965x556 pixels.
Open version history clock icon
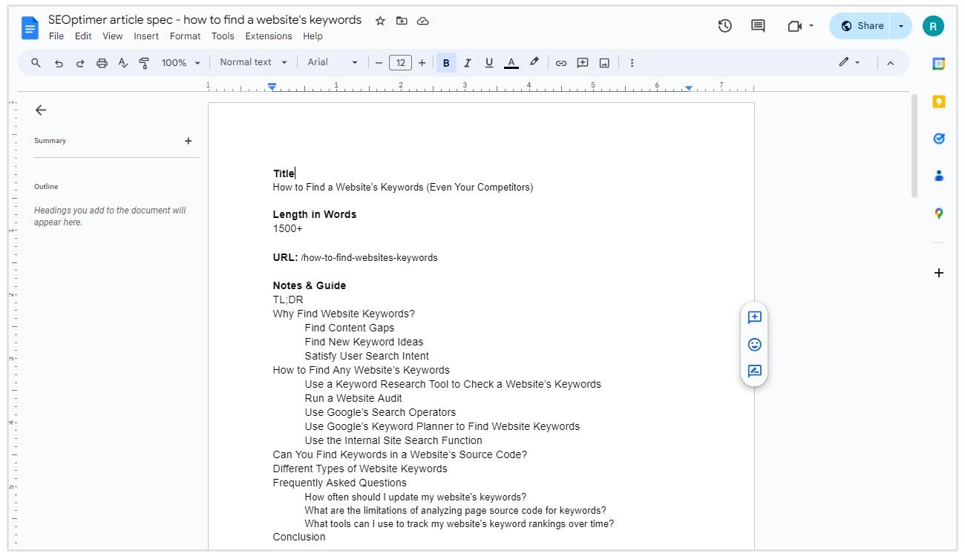[724, 26]
